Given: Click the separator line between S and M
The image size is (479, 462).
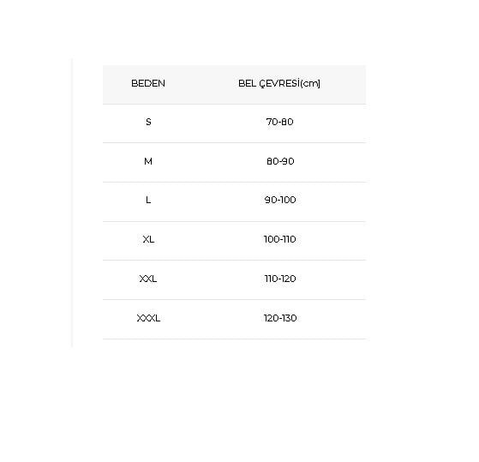Looking at the screenshot, I should (234, 142).
